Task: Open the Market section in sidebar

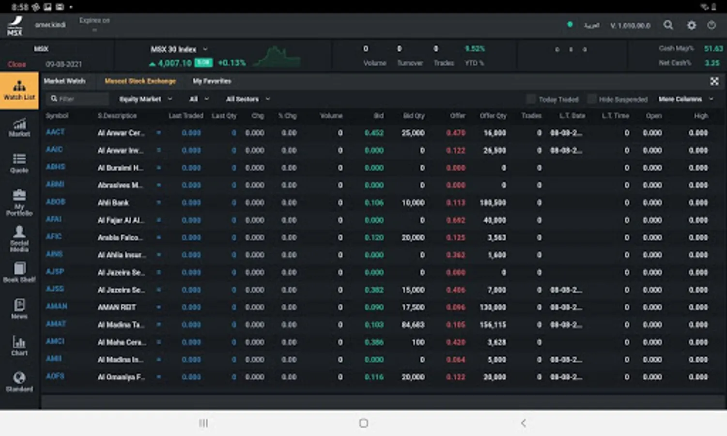Action: [19, 127]
